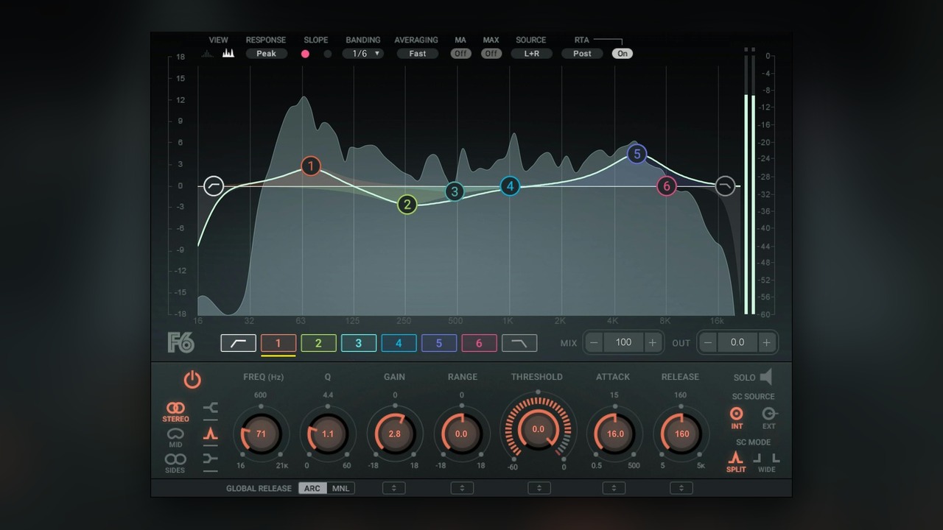Image resolution: width=943 pixels, height=530 pixels.
Task: Switch Global Release to MNL
Action: pos(340,488)
